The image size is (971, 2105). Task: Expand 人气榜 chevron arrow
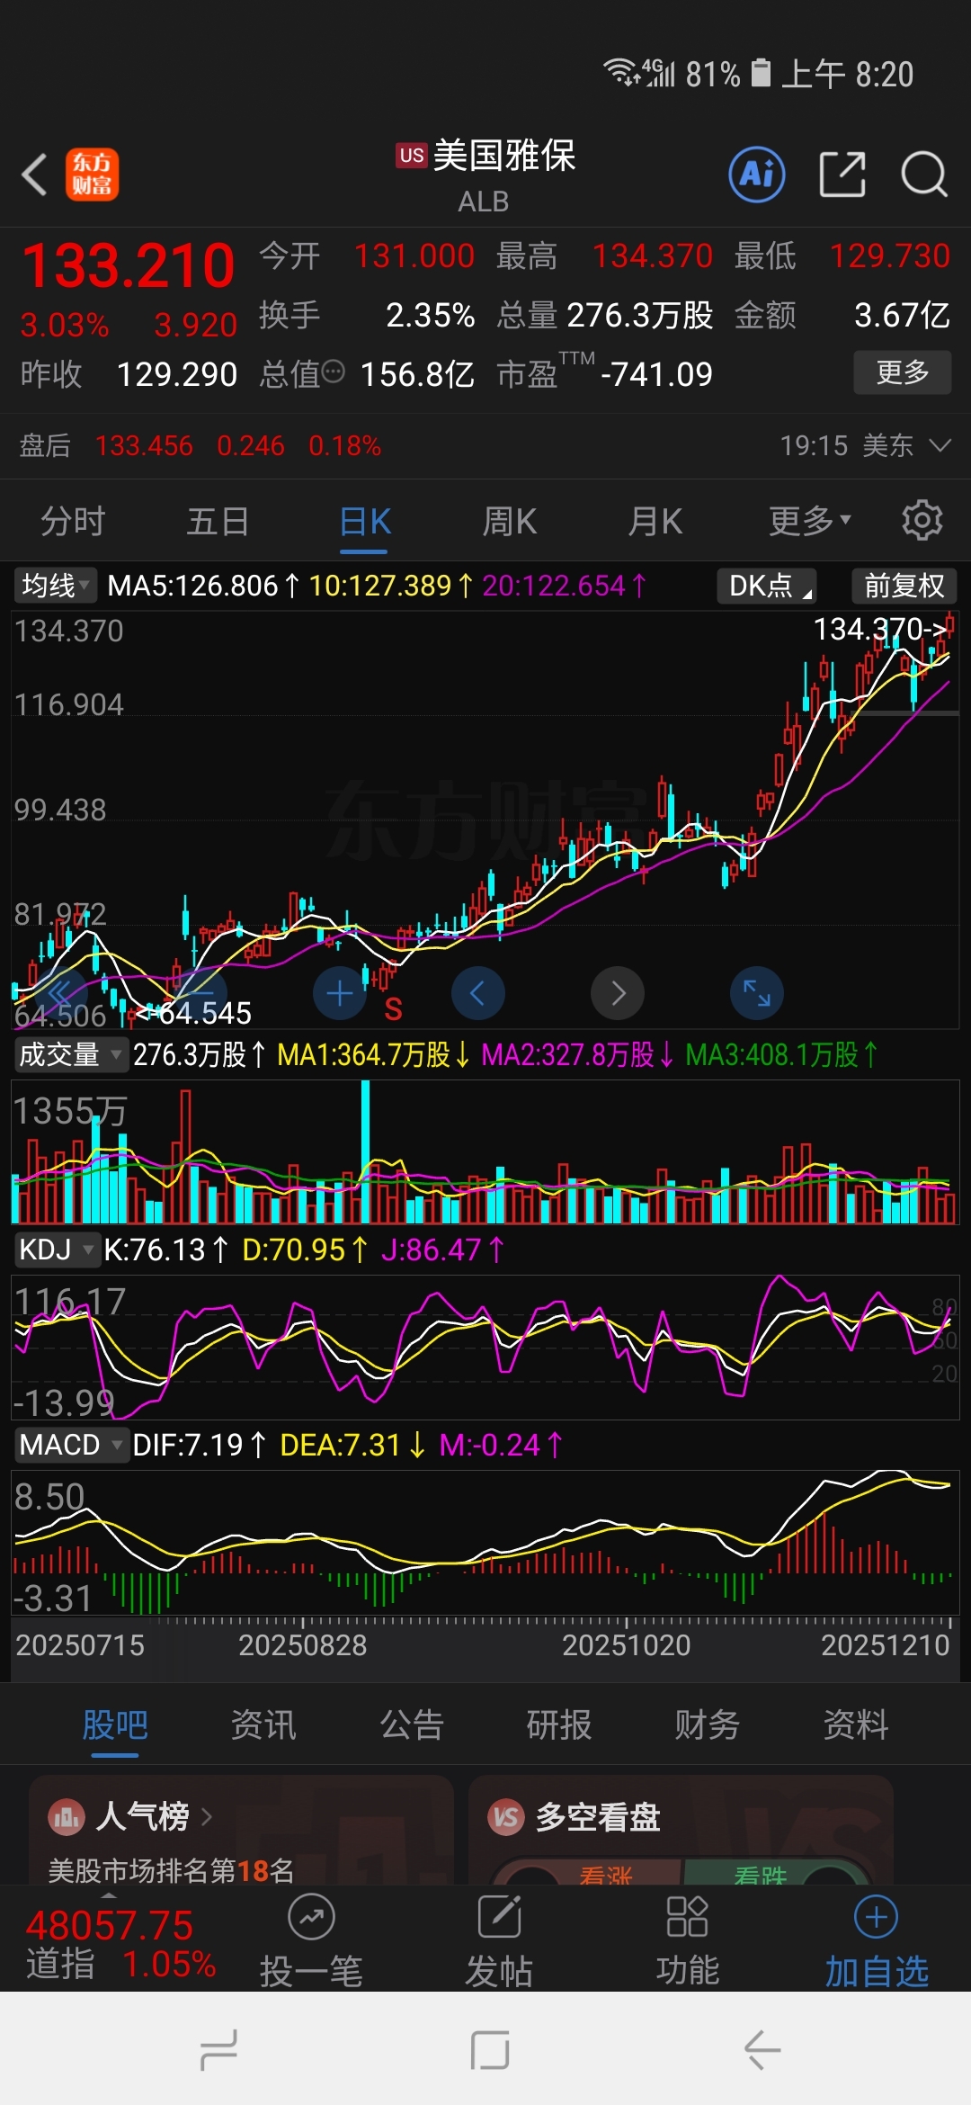[x=207, y=1817]
